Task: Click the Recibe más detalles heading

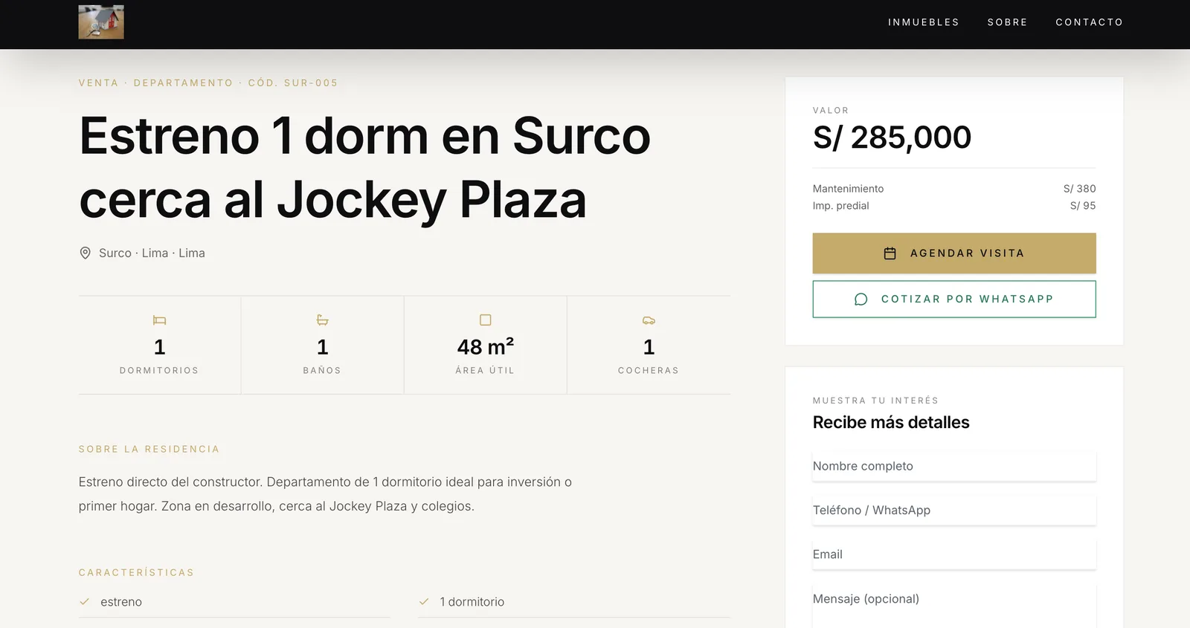Action: click(891, 422)
